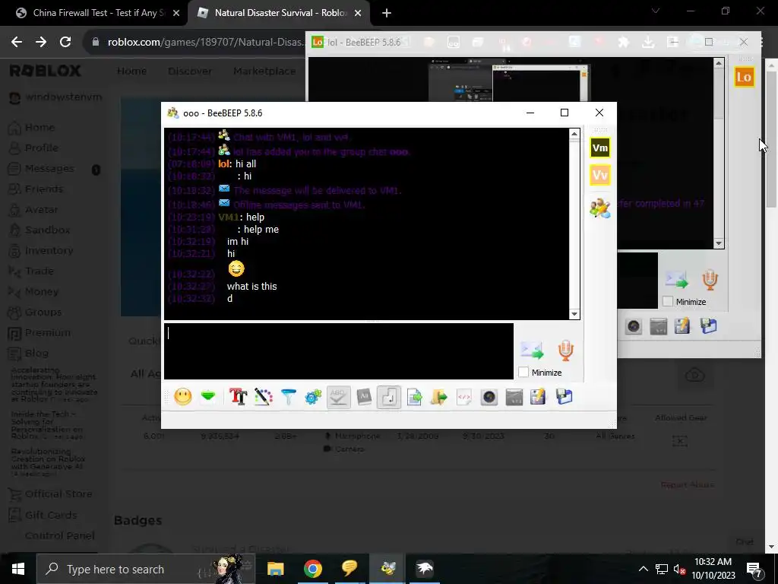Send message via envelope button in lol window
This screenshot has height=584, width=778.
677,280
